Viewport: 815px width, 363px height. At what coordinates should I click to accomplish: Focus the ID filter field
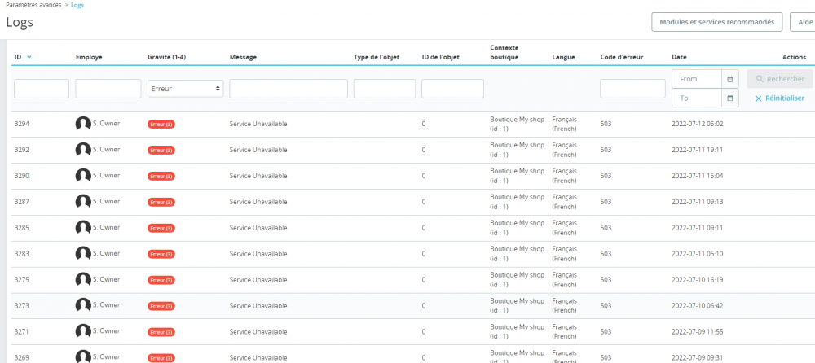(42, 89)
